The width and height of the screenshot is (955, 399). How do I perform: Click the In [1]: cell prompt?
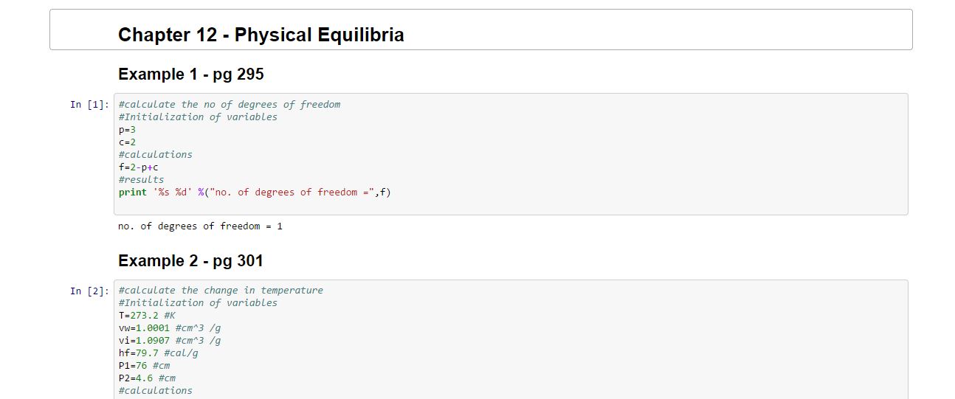(89, 105)
